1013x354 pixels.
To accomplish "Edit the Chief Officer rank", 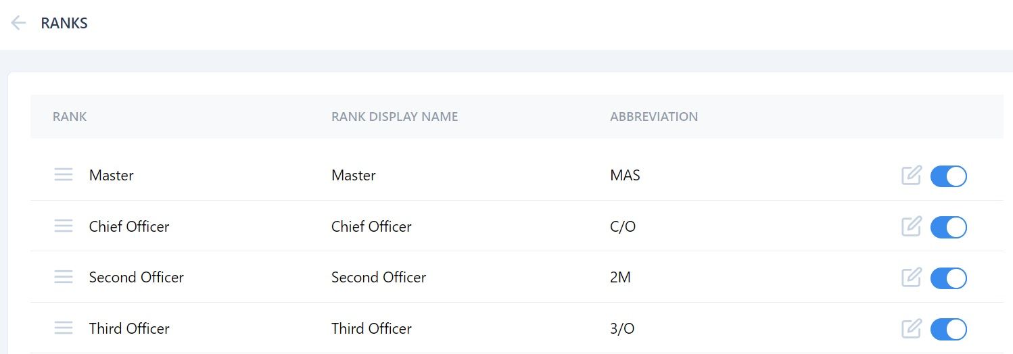I will click(912, 226).
